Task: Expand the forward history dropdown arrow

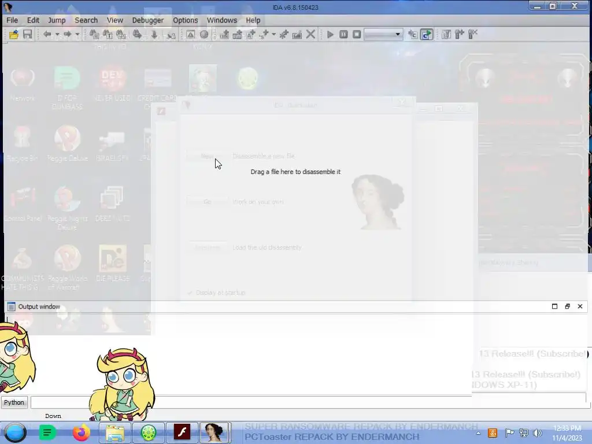Action: click(77, 35)
